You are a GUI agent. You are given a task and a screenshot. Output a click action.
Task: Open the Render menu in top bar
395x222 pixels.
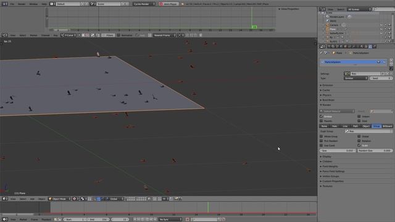coord(22,4)
